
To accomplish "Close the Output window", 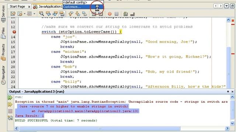I will click(x=232, y=91).
